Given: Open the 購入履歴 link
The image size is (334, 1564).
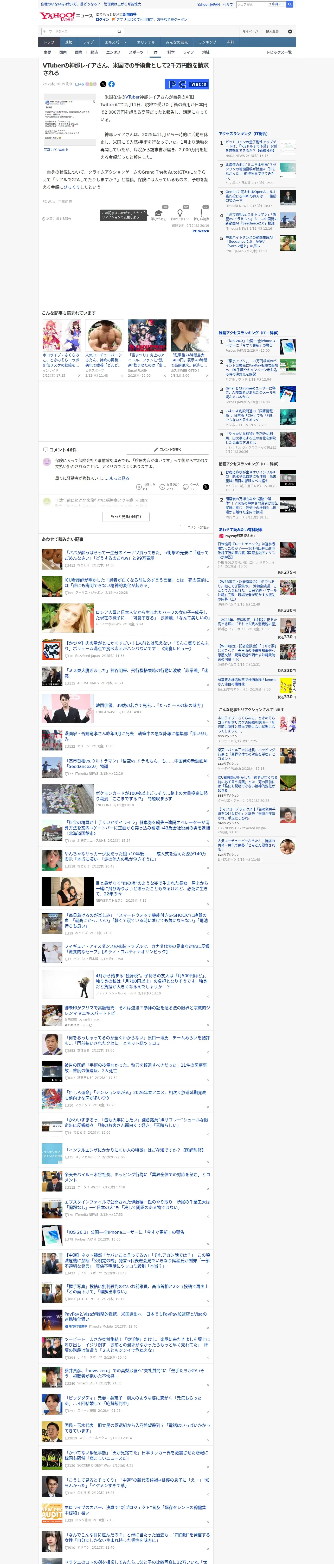Looking at the screenshot, I should [x=272, y=32].
